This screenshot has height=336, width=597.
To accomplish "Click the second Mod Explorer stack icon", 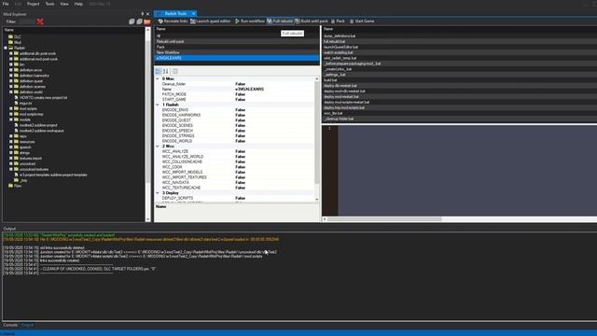I will [139, 21].
